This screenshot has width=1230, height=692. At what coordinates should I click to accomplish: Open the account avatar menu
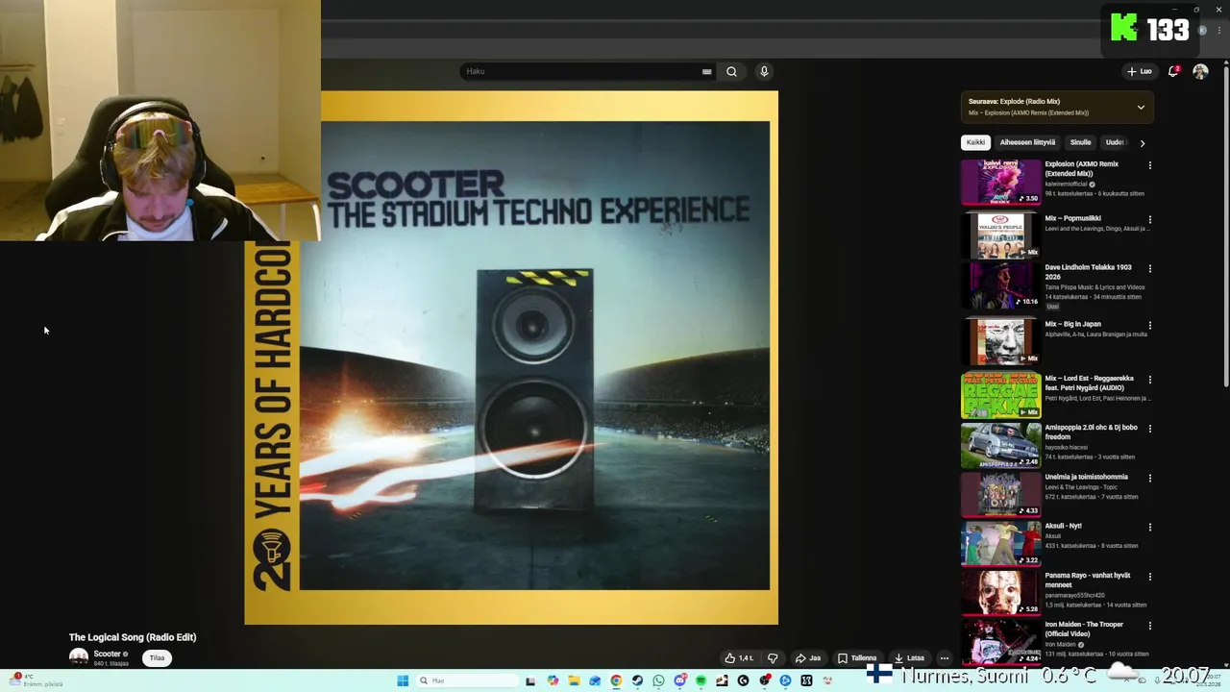(1200, 71)
